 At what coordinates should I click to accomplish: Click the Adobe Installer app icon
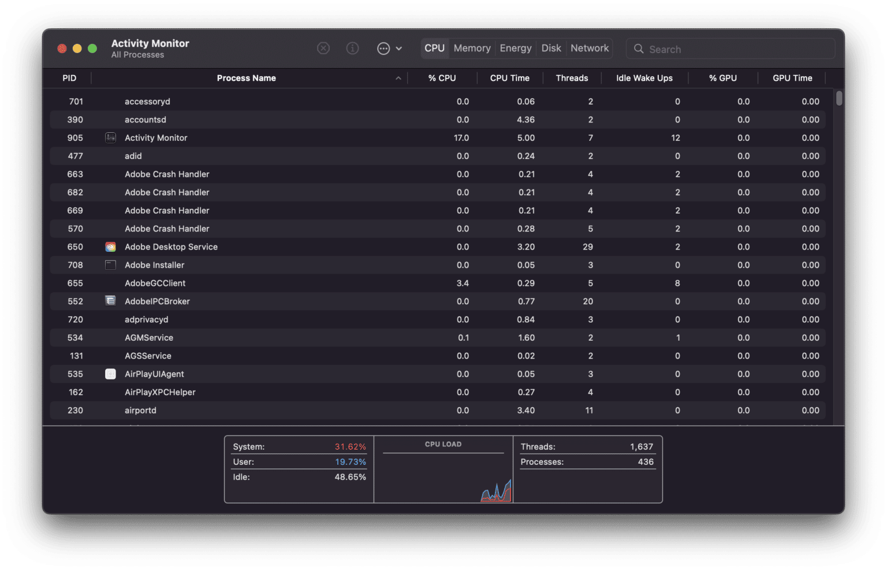coord(110,264)
